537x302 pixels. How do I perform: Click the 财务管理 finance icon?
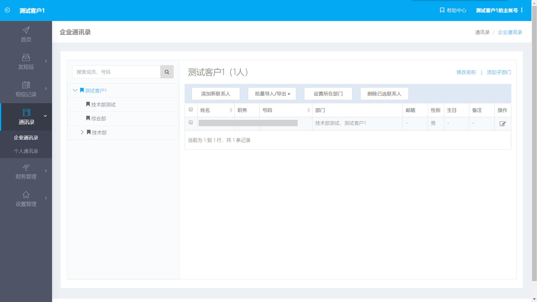pos(26,167)
